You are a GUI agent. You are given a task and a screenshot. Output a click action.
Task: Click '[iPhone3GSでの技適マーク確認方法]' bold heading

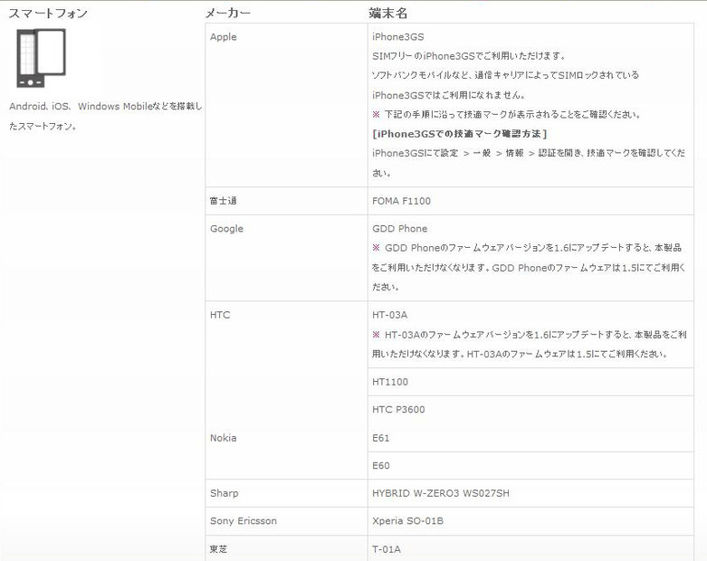point(460,134)
